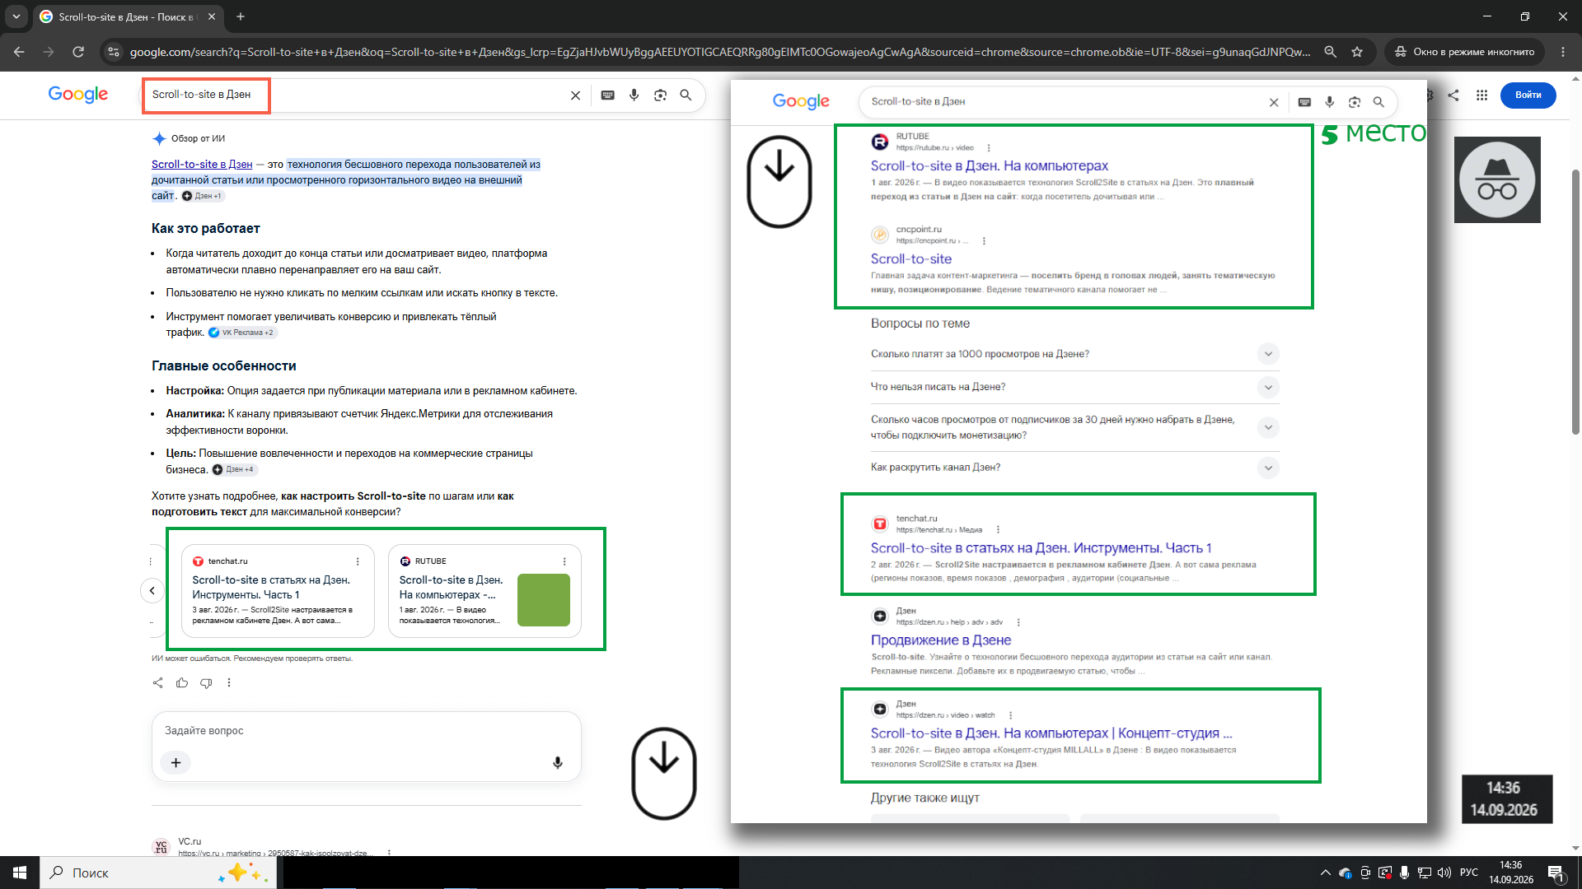Open the 'VK Реклама +2' source chip
1582x889 pixels.
242,333
